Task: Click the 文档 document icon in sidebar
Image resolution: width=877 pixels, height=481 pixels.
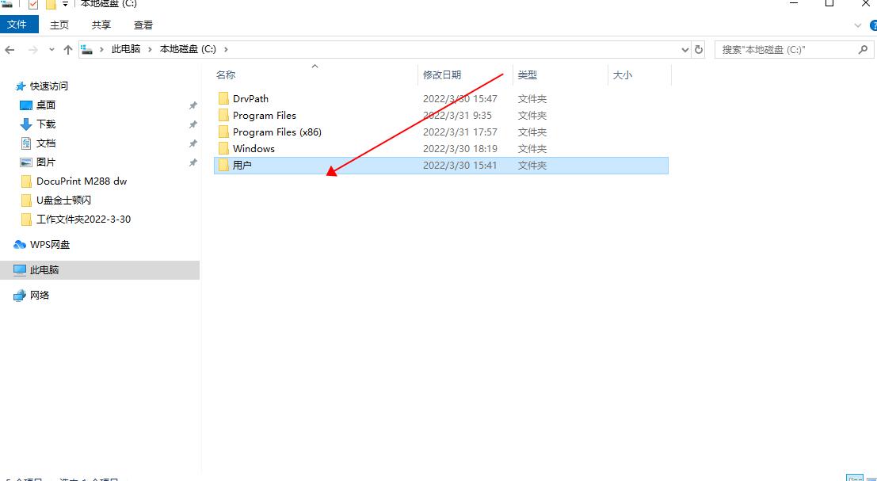Action: (26, 143)
